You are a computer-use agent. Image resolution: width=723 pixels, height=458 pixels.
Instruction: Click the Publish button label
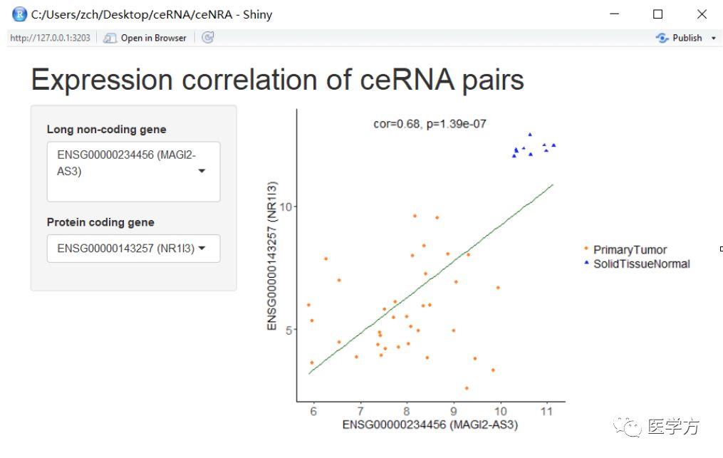687,38
